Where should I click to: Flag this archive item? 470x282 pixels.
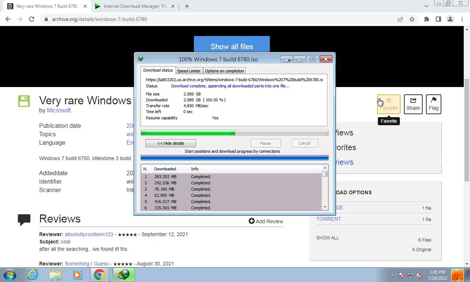pyautogui.click(x=433, y=104)
